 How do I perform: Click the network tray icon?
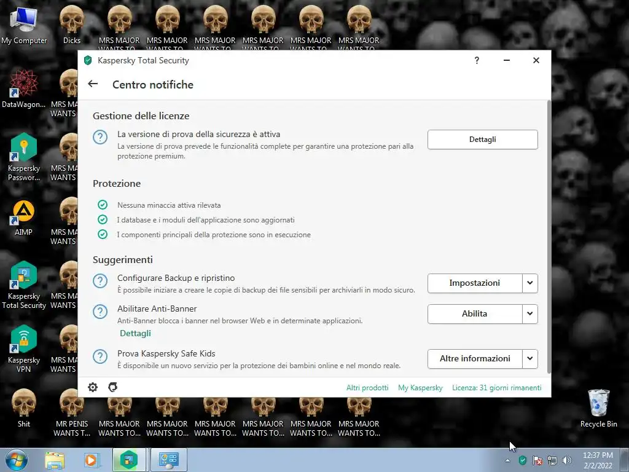coord(552,460)
